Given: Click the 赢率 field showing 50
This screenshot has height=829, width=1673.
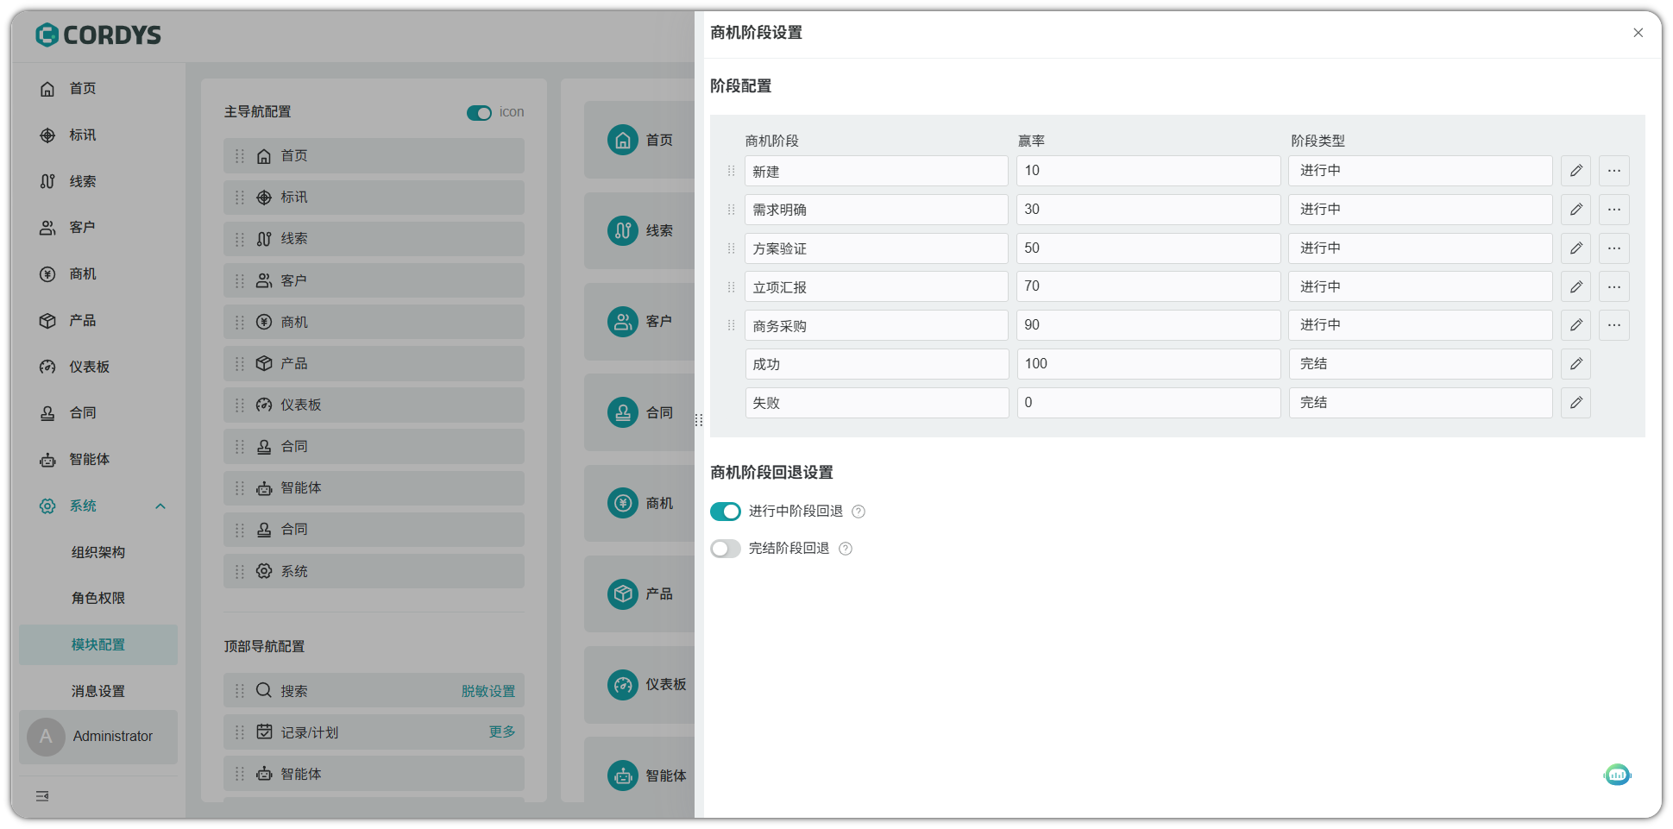Looking at the screenshot, I should point(1148,248).
